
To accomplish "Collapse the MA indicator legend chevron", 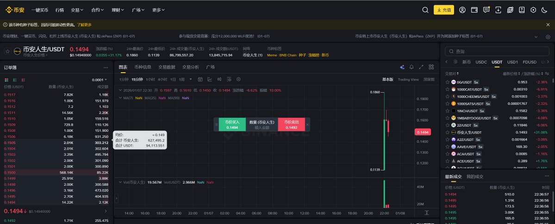I will 120,98.
